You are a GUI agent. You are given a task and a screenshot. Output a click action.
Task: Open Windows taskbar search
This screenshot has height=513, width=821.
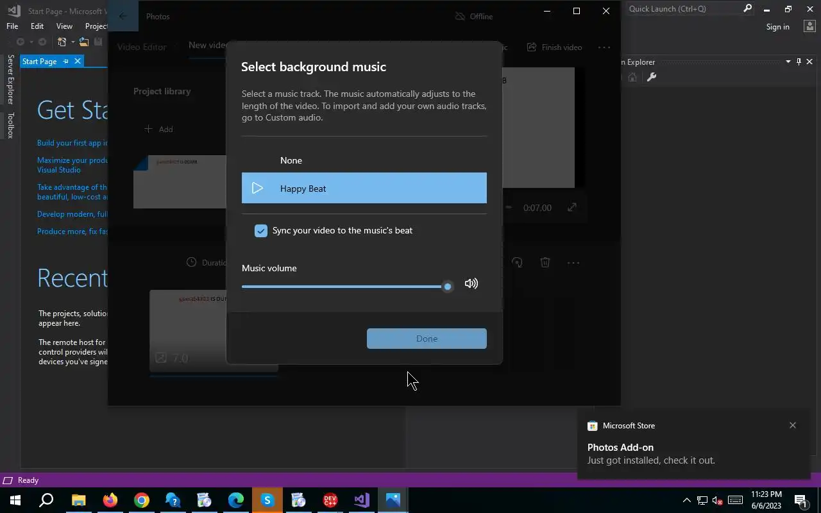pyautogui.click(x=46, y=500)
